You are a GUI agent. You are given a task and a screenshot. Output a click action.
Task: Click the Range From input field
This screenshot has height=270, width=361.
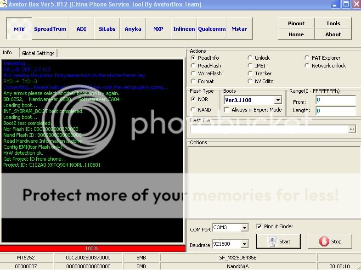tap(335, 100)
